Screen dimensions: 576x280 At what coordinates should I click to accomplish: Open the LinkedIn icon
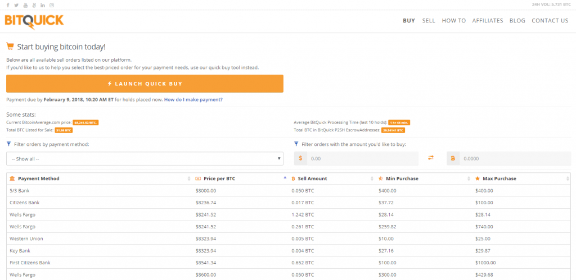point(43,5)
